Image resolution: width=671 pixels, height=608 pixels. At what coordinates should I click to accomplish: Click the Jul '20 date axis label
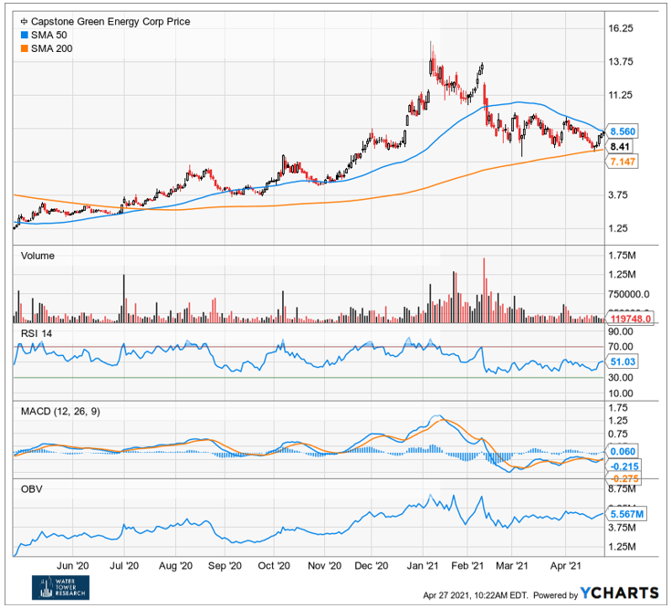click(x=124, y=566)
